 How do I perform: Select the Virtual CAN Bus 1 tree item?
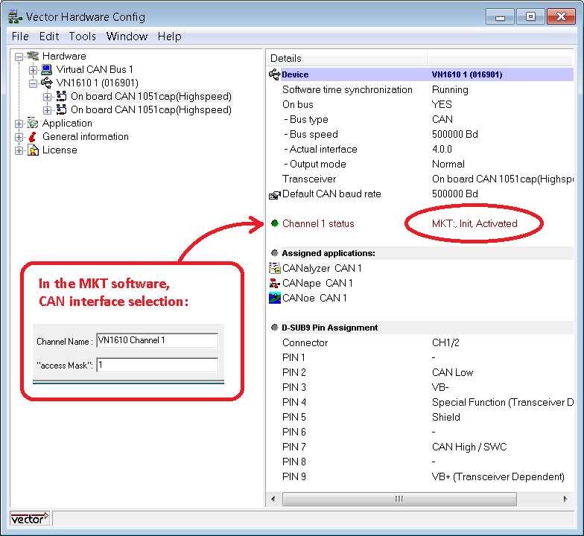click(94, 70)
